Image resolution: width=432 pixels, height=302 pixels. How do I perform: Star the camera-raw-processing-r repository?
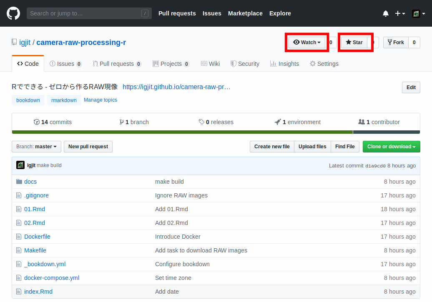354,42
